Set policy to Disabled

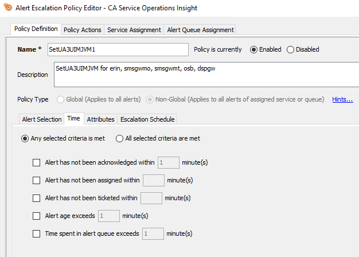(290, 49)
